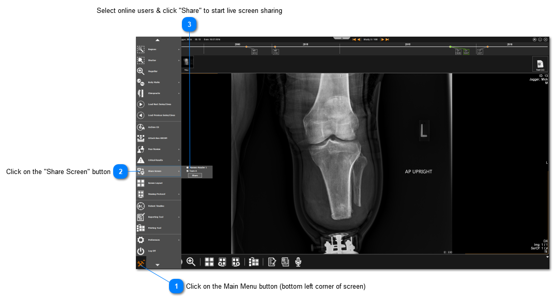Select the Magnifier tool
Image resolution: width=554 pixels, height=299 pixels.
[x=155, y=71]
